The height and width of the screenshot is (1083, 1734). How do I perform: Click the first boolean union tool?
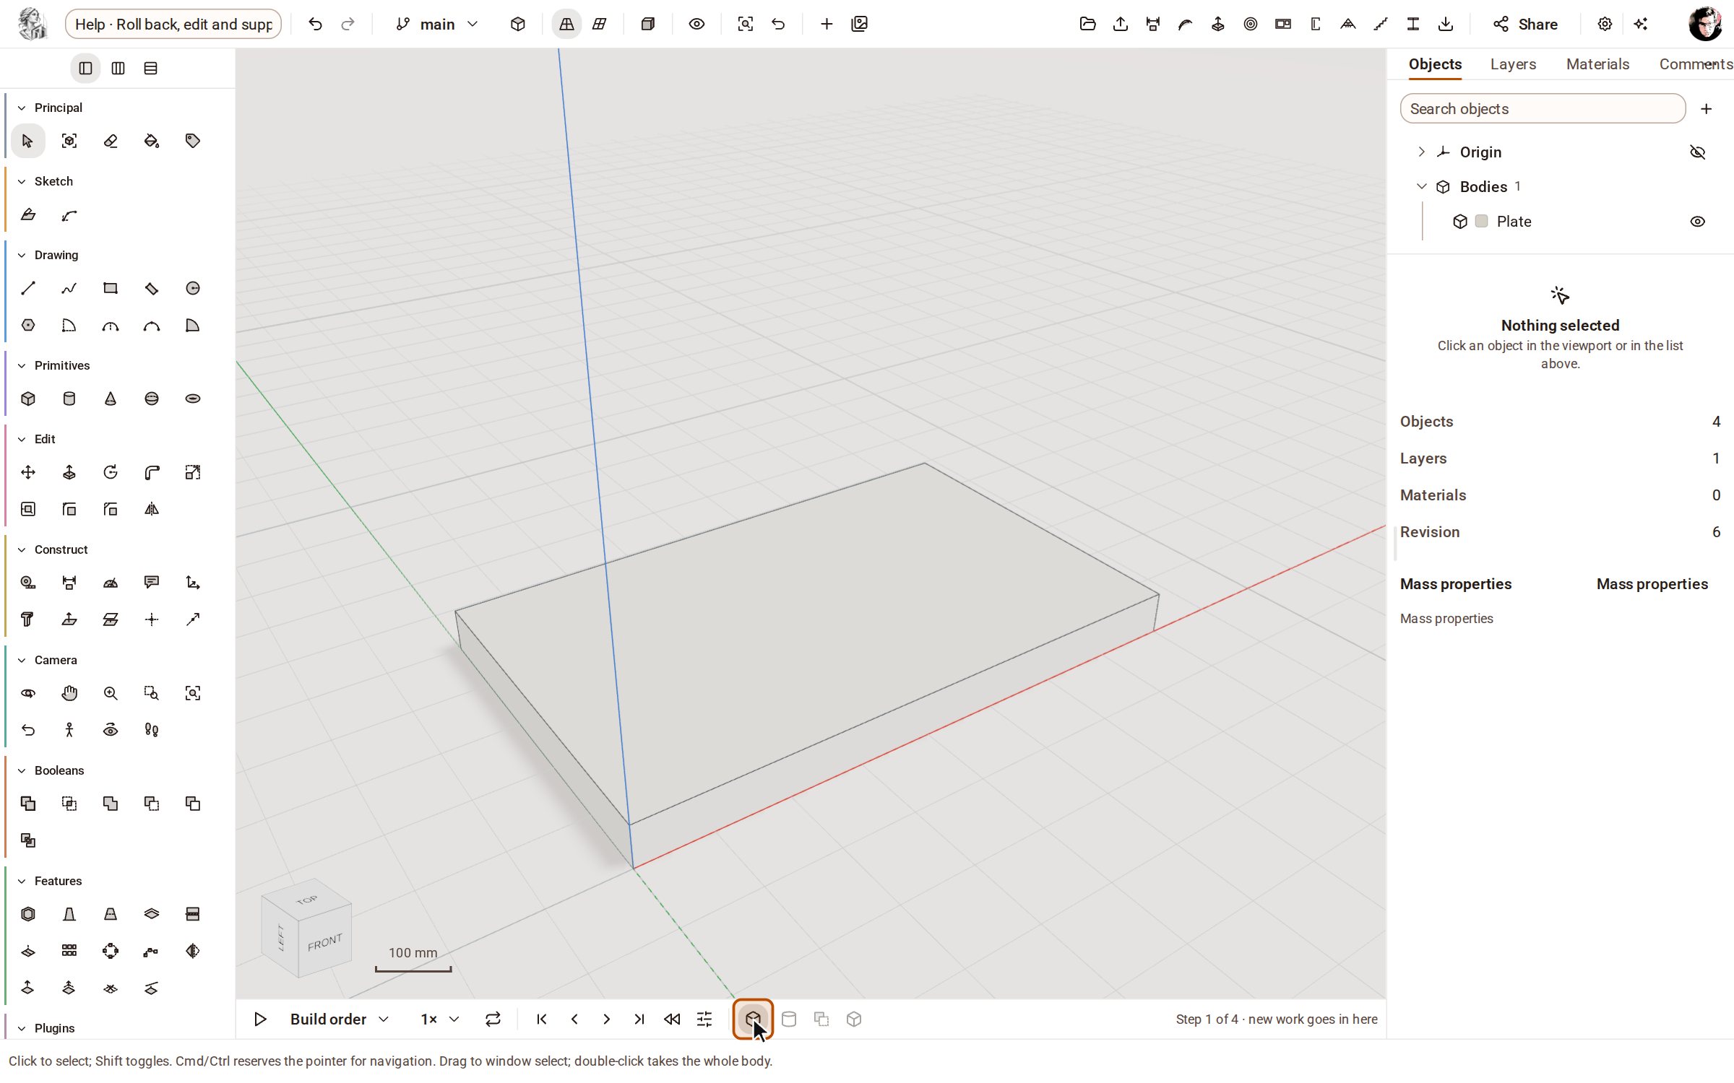(x=28, y=804)
